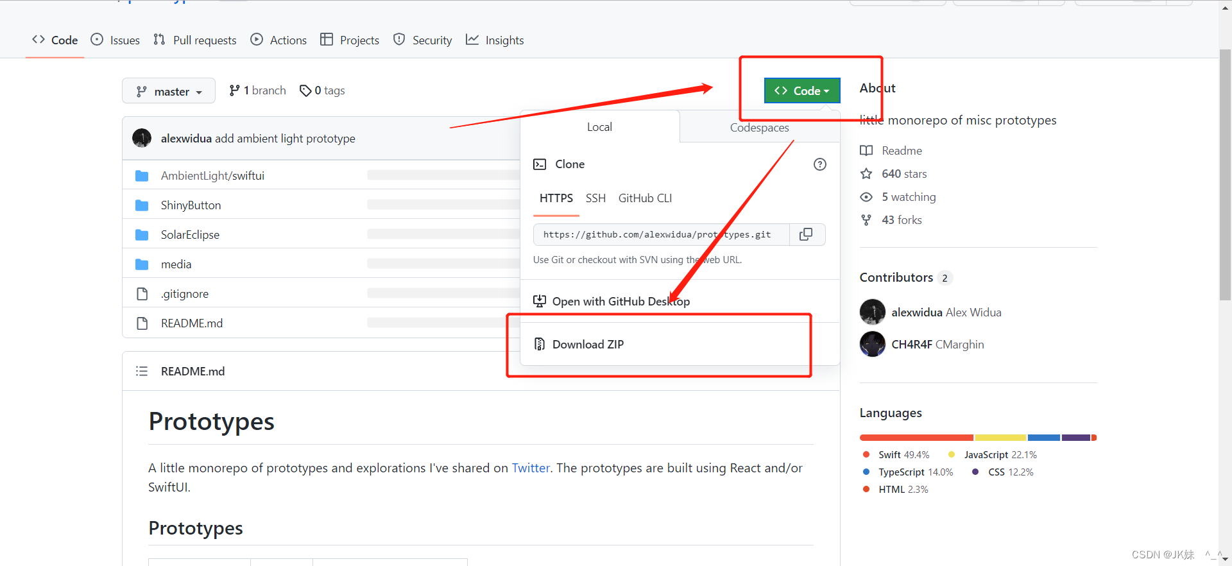Open the SolarEclipse folder

click(x=190, y=235)
